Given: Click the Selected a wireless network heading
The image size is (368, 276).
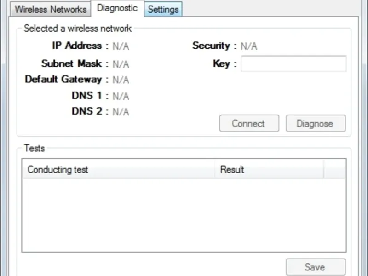Looking at the screenshot, I should pos(78,29).
